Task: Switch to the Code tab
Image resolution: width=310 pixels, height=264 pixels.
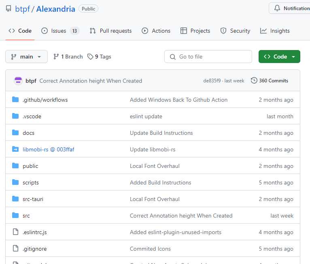Action: pos(20,31)
